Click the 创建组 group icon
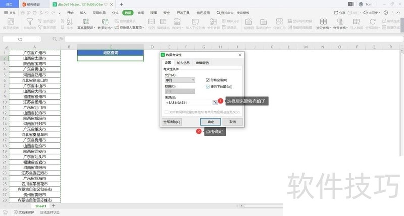 tap(248, 22)
